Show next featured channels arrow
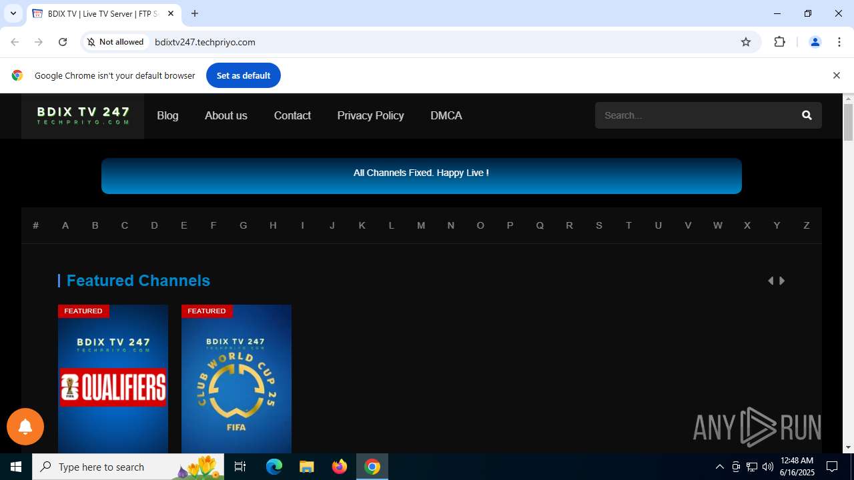 coord(782,281)
